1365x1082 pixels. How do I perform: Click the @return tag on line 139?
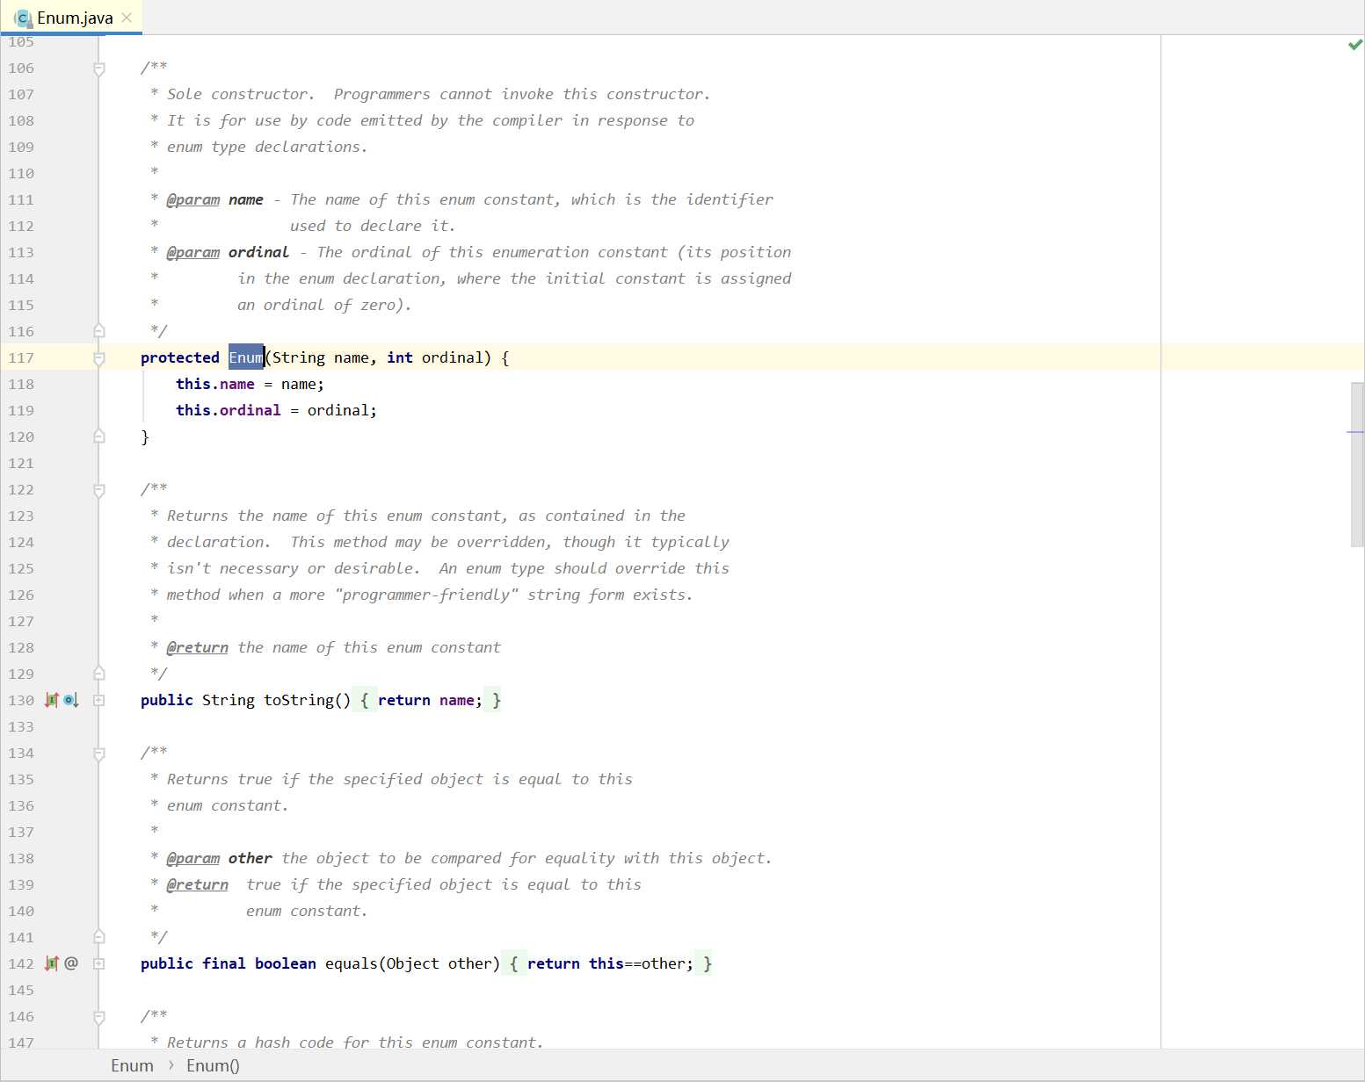coord(198,884)
